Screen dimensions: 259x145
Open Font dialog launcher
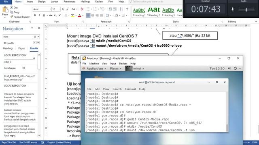(83, 21)
